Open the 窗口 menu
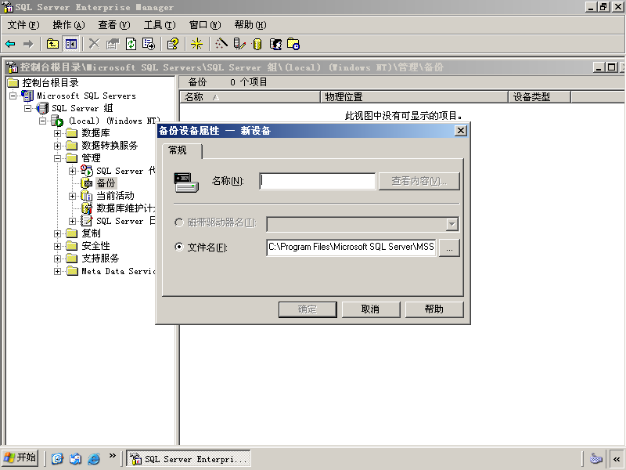The height and width of the screenshot is (470, 626). click(205, 25)
